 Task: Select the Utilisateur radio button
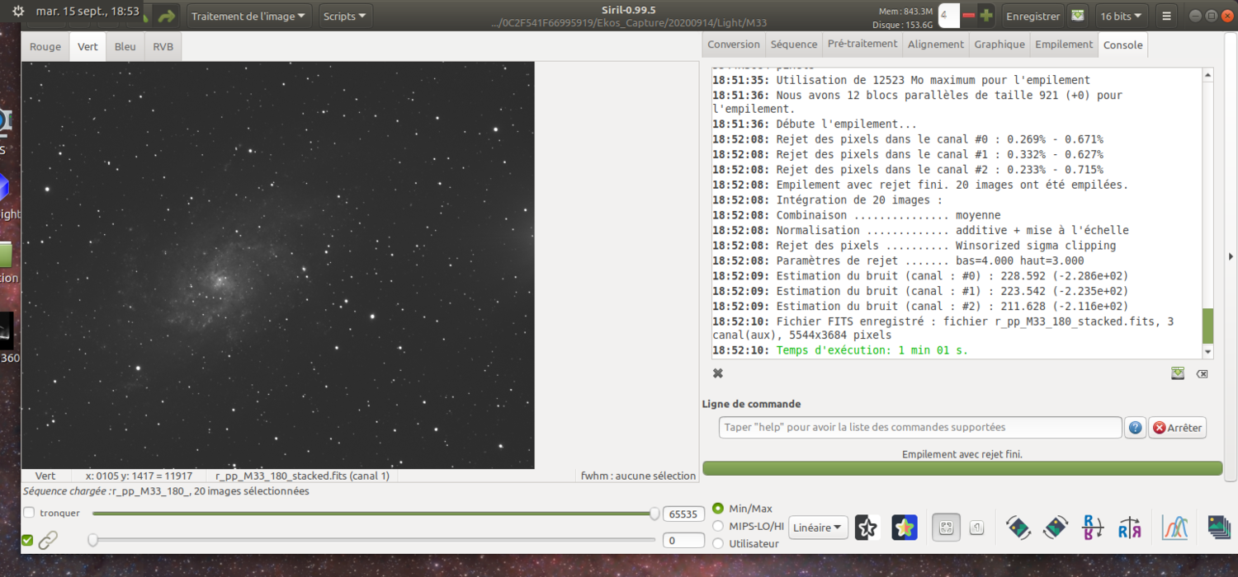tap(717, 543)
